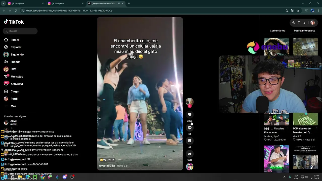
Task: Show hidden system tray icons chevron
Action: pyautogui.click(x=285, y=177)
